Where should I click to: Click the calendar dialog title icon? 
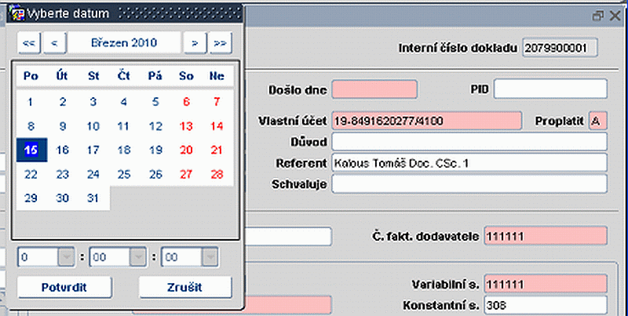(x=16, y=14)
